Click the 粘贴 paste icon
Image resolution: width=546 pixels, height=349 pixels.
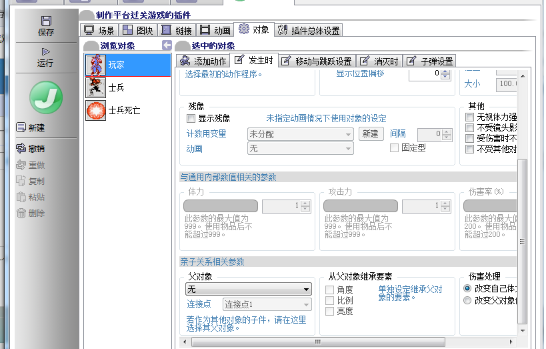(x=21, y=197)
